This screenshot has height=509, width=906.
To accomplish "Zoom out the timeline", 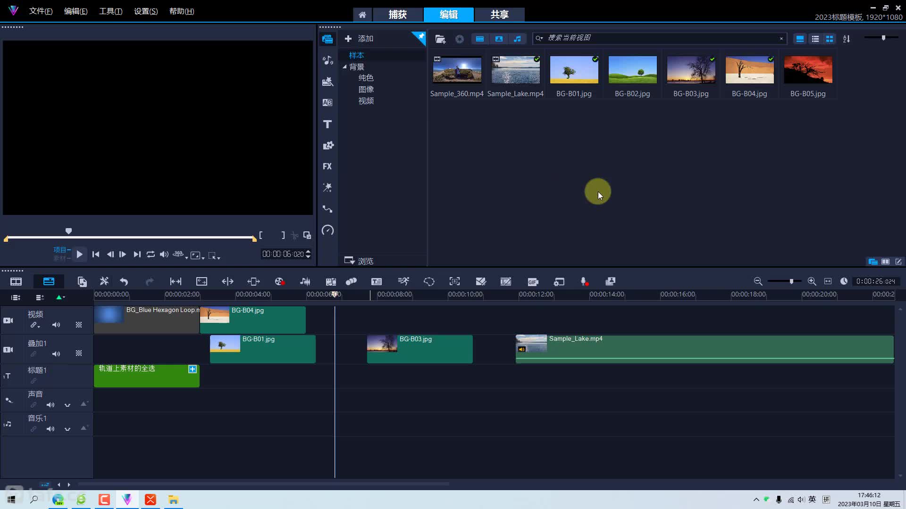I will [758, 281].
